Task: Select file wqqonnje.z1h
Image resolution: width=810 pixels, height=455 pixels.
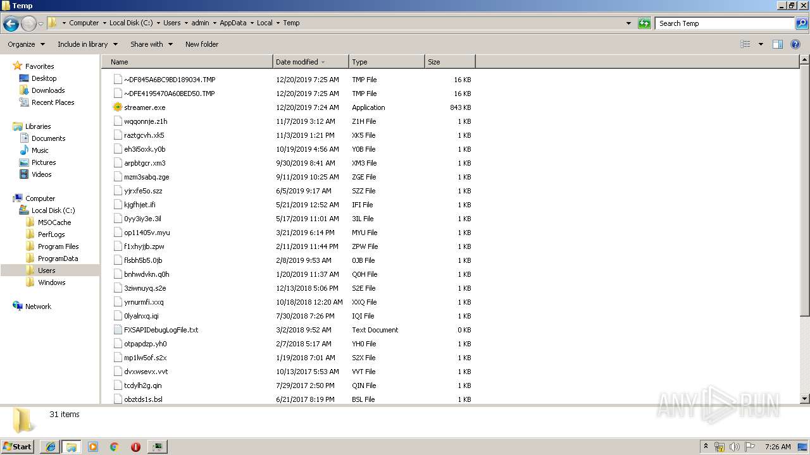Action: point(146,121)
